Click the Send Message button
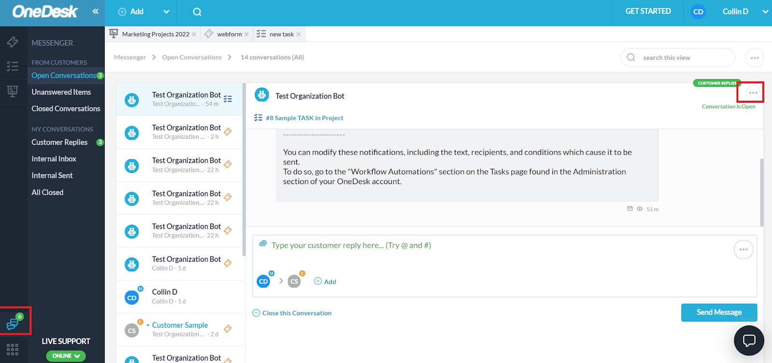Image resolution: width=772 pixels, height=363 pixels. (719, 312)
